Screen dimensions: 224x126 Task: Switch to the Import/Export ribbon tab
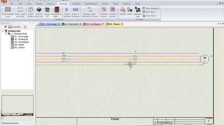coord(91,4)
